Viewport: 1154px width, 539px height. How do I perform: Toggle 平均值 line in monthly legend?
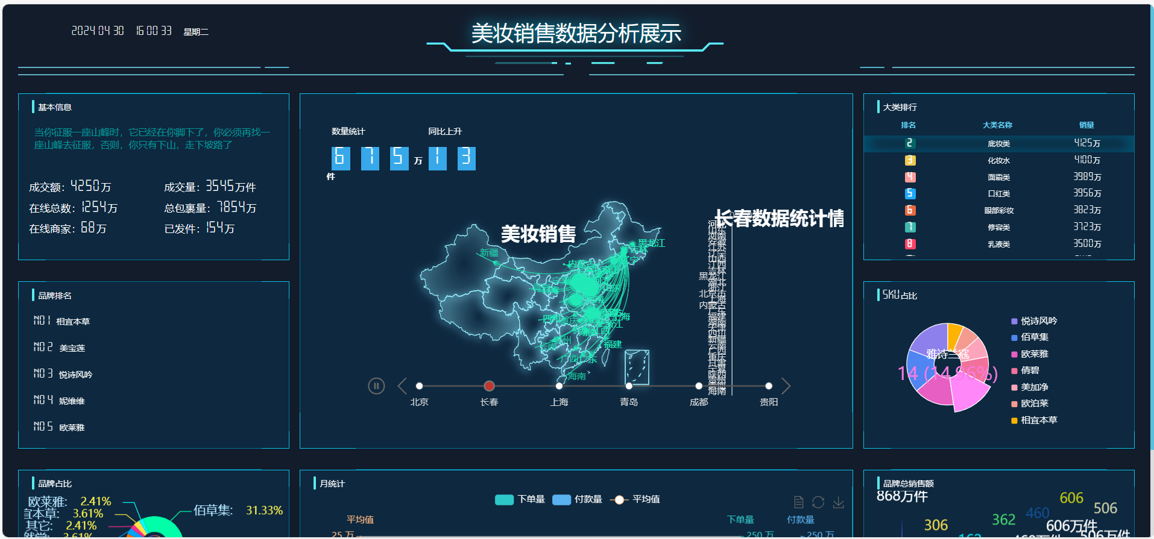[635, 500]
